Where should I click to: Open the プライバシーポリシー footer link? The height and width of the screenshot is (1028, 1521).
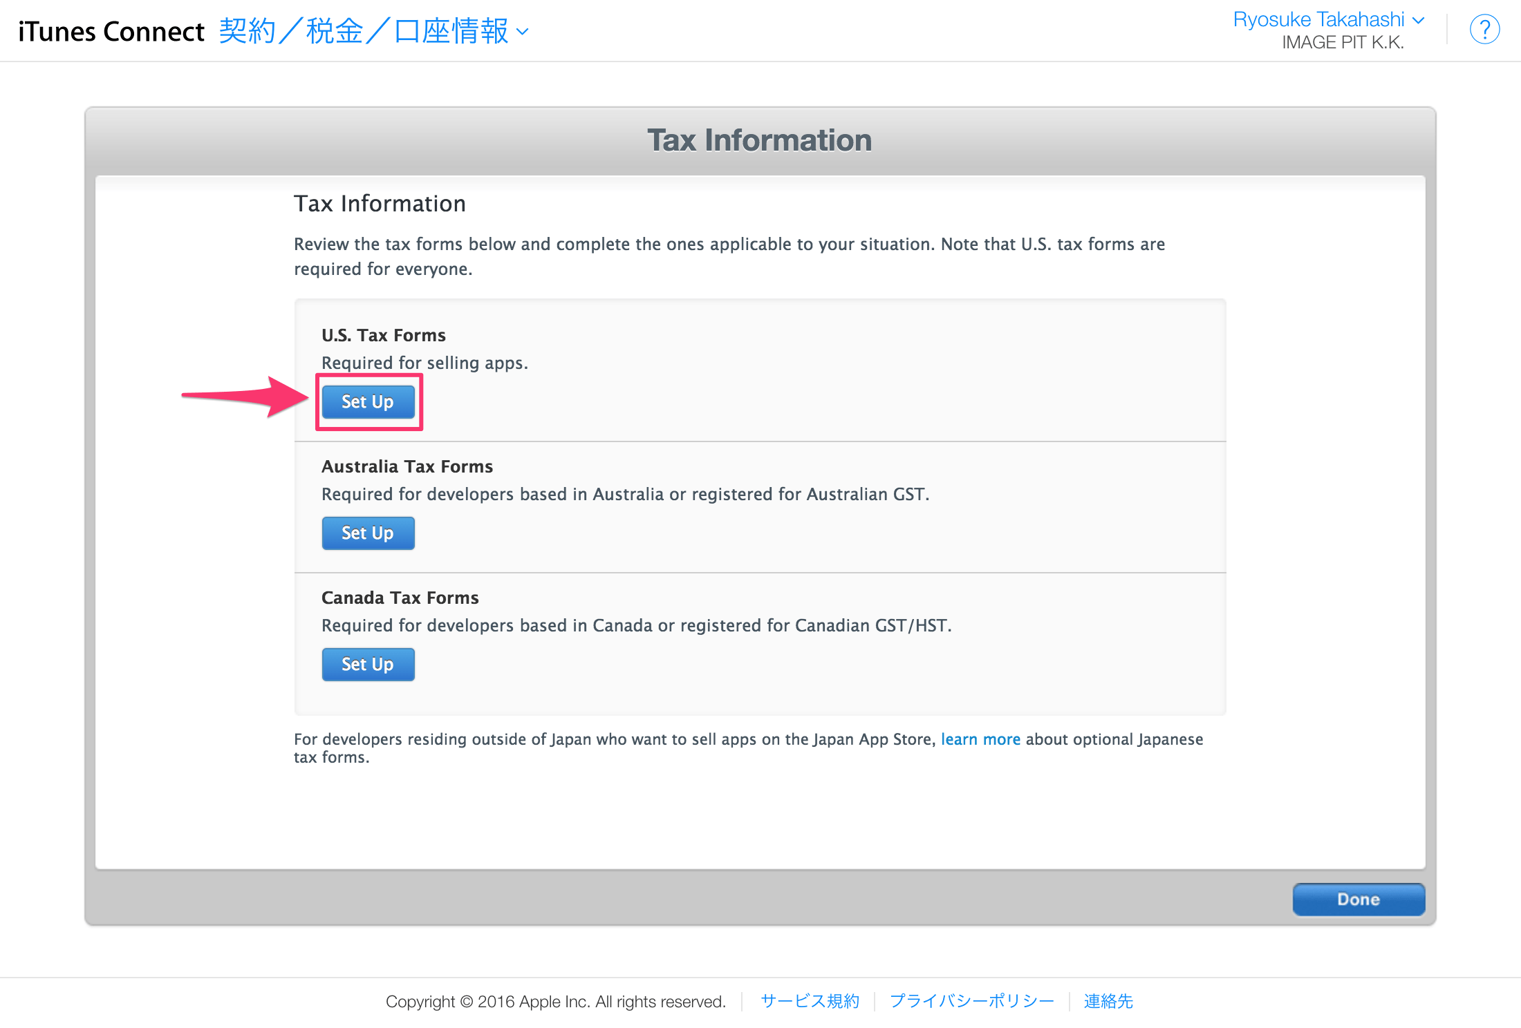click(x=971, y=1001)
